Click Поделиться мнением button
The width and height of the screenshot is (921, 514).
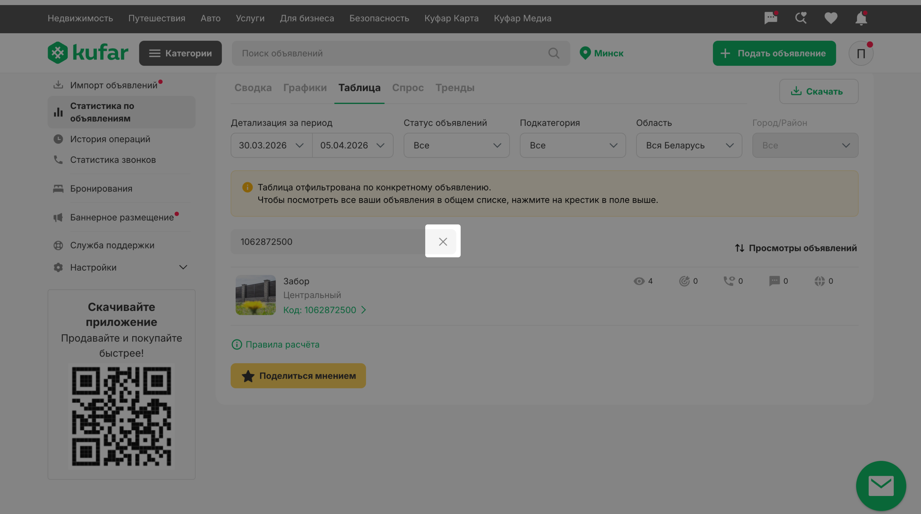point(298,376)
